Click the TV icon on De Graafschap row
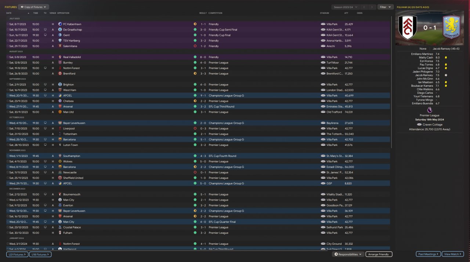470x262 pixels. [x=45, y=29]
